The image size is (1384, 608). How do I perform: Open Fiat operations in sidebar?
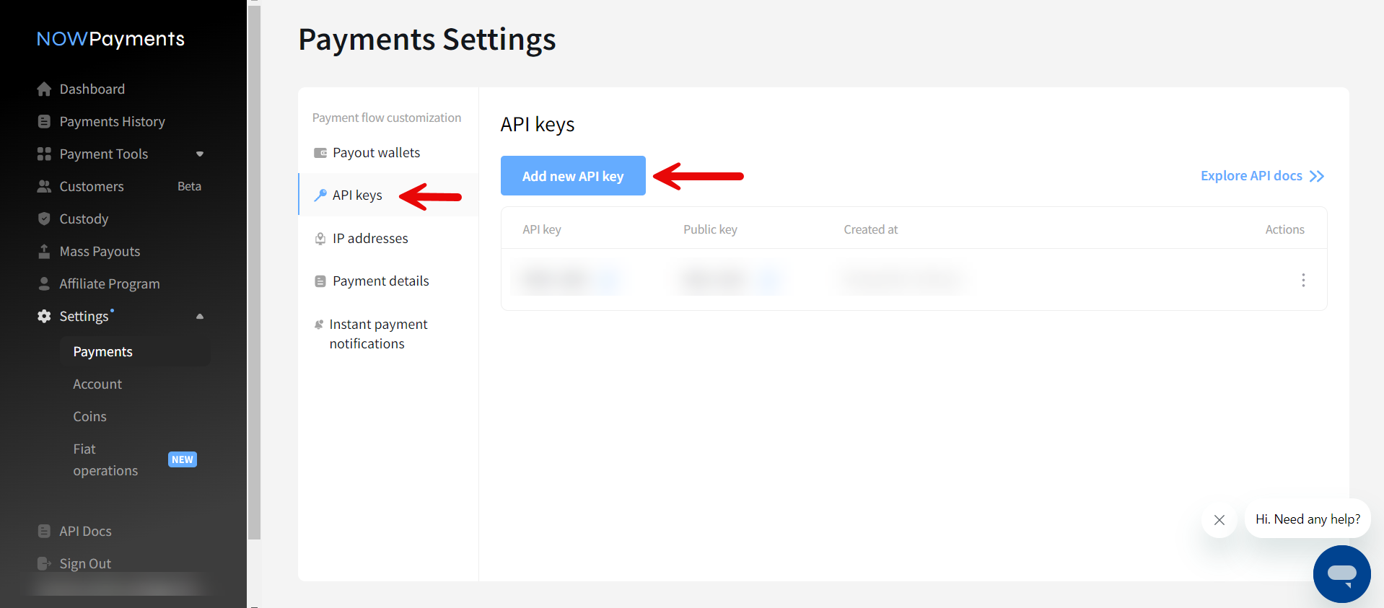click(x=105, y=459)
